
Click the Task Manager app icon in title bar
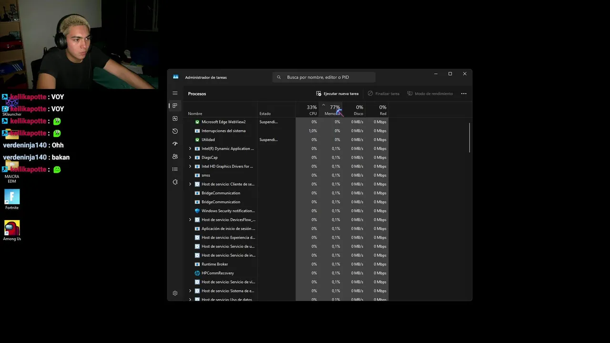pyautogui.click(x=175, y=77)
